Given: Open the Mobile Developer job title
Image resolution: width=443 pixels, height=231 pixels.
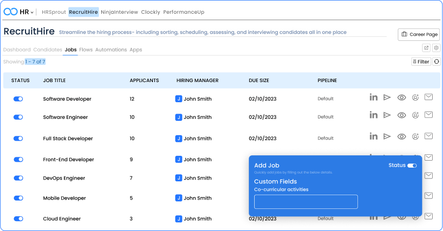Looking at the screenshot, I should [64, 198].
